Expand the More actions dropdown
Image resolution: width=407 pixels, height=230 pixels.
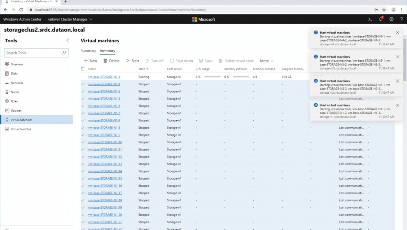[266, 61]
